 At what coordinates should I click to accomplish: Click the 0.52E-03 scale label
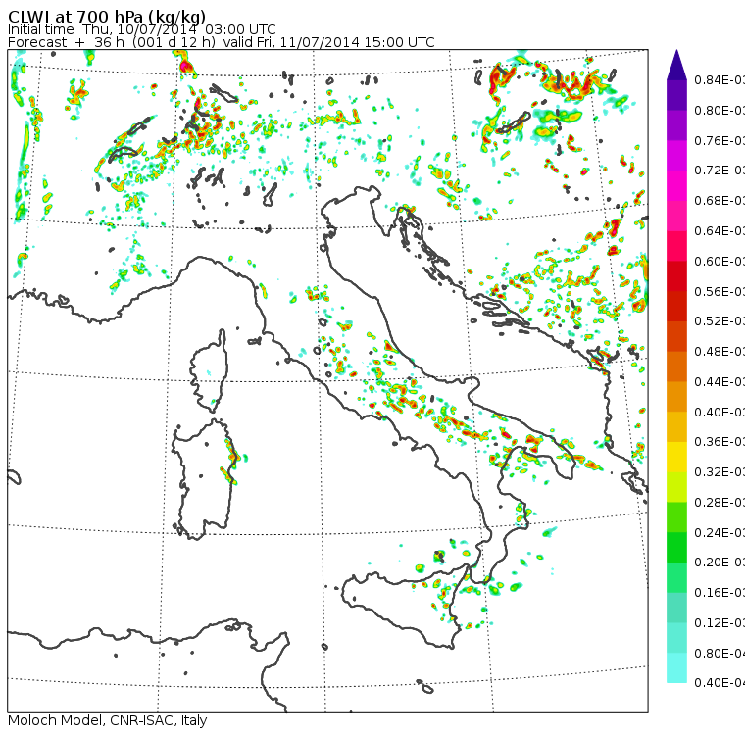click(720, 321)
